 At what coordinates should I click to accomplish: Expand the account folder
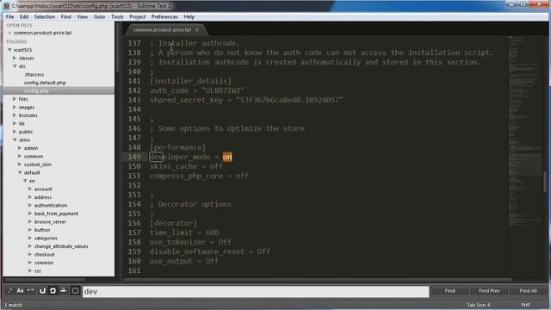pos(30,189)
